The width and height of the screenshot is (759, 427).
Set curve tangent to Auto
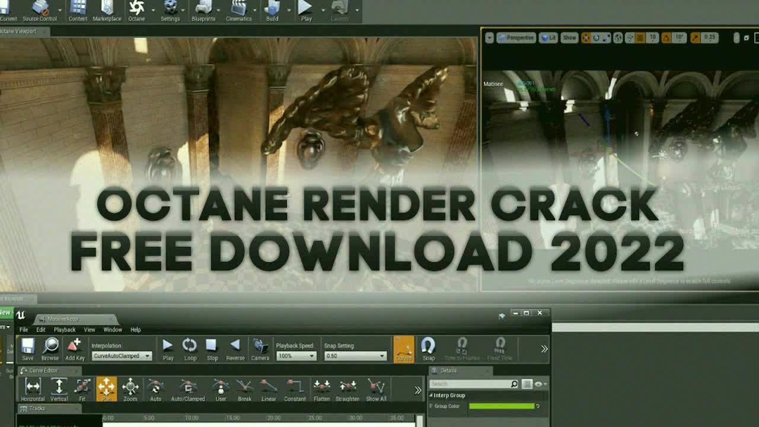click(x=155, y=390)
